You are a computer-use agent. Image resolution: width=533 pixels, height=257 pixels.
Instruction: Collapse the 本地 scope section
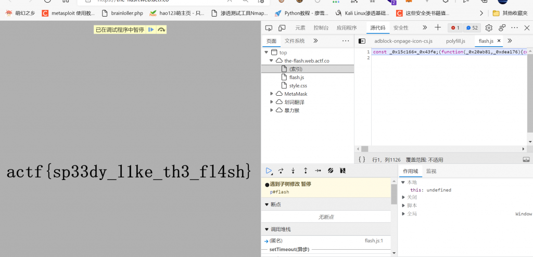[403, 182]
